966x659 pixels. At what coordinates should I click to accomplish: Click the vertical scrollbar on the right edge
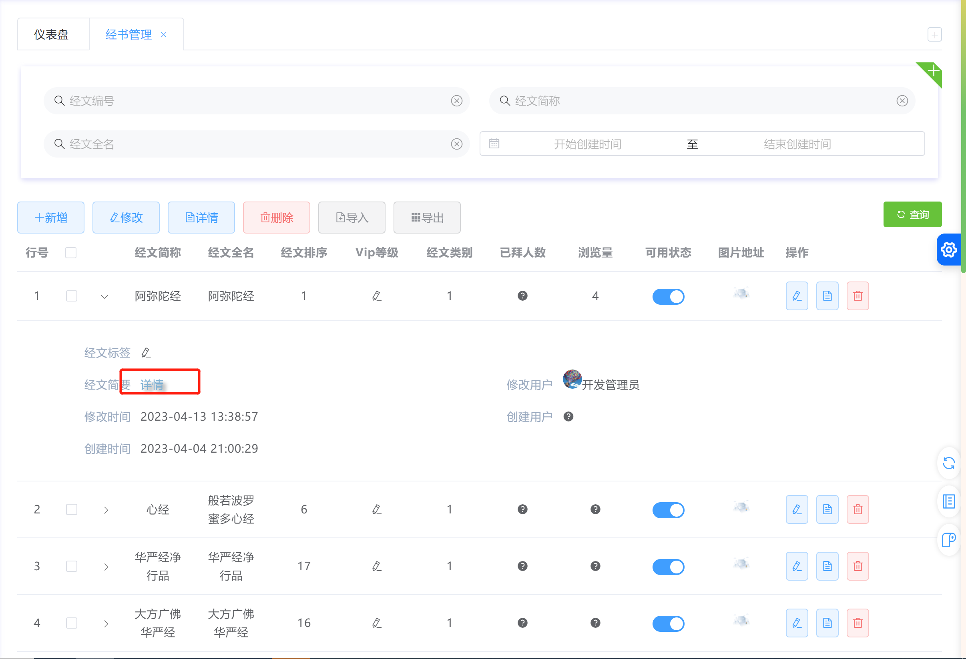point(963,137)
